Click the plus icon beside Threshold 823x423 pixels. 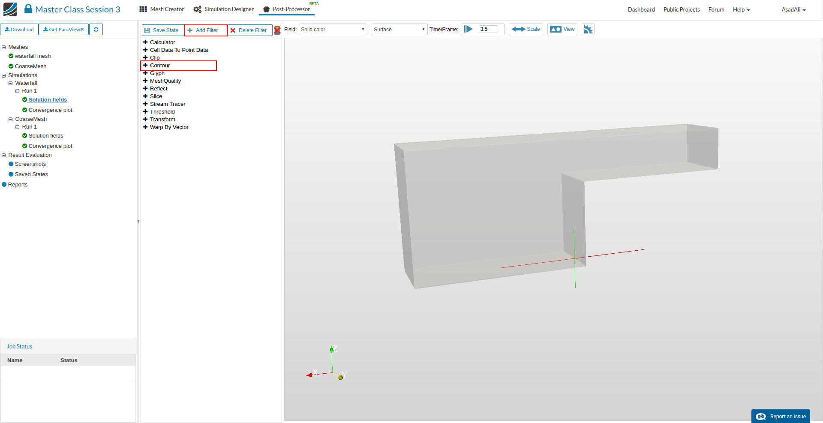click(x=145, y=112)
